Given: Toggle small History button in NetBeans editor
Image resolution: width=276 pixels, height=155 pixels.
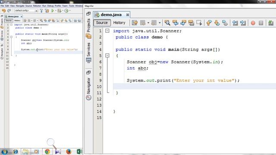Looking at the screenshot, I should click(x=17, y=21).
